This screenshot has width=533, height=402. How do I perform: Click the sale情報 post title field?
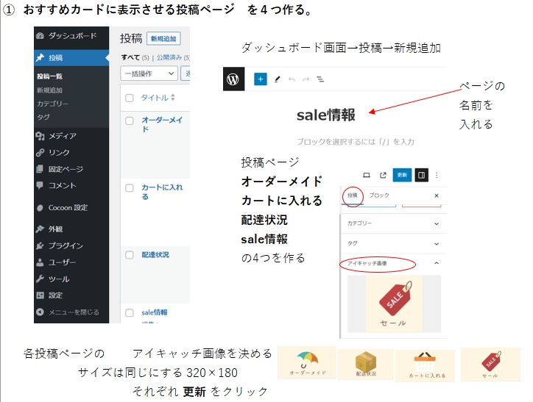[326, 115]
